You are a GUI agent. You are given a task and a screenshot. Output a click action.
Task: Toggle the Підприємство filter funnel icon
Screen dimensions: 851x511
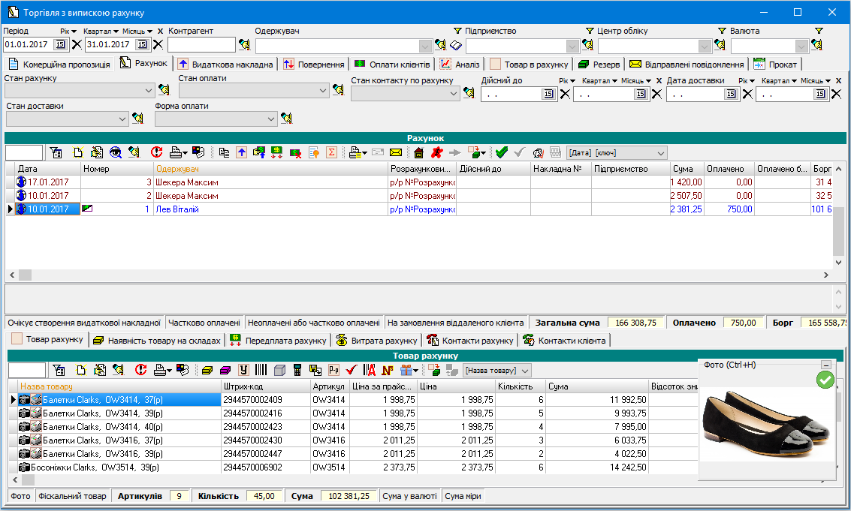pyautogui.click(x=457, y=31)
